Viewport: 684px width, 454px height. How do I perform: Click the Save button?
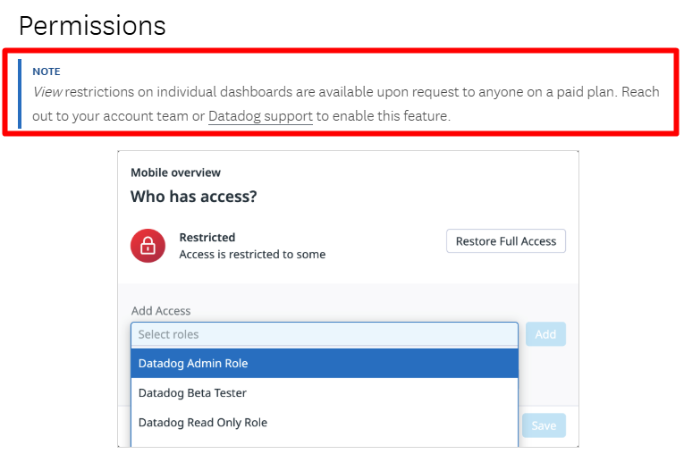tap(544, 425)
